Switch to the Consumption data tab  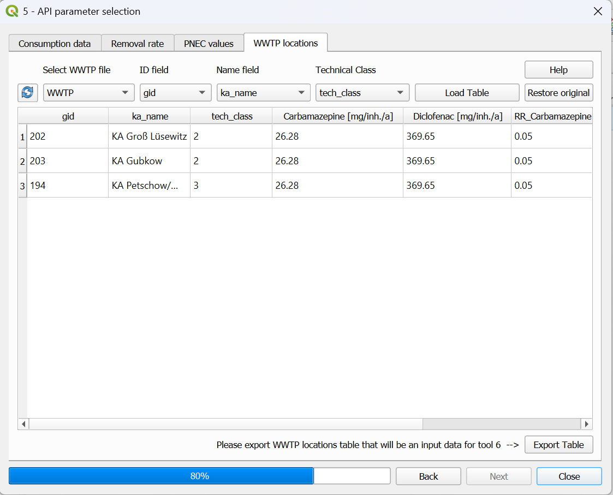click(55, 44)
